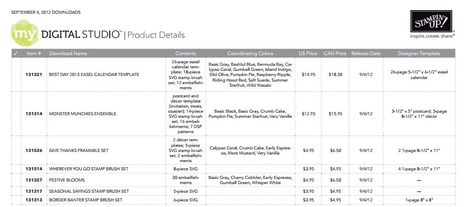Select the Coordinating Colors column header
Screen dimensions: 464x207
pos(250,53)
